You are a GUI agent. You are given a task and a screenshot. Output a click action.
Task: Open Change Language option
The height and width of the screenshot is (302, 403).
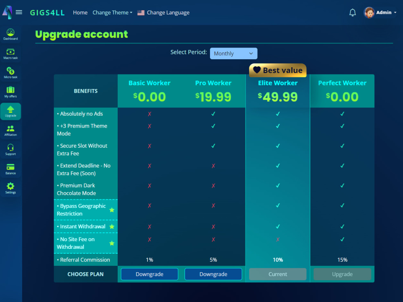tap(168, 12)
